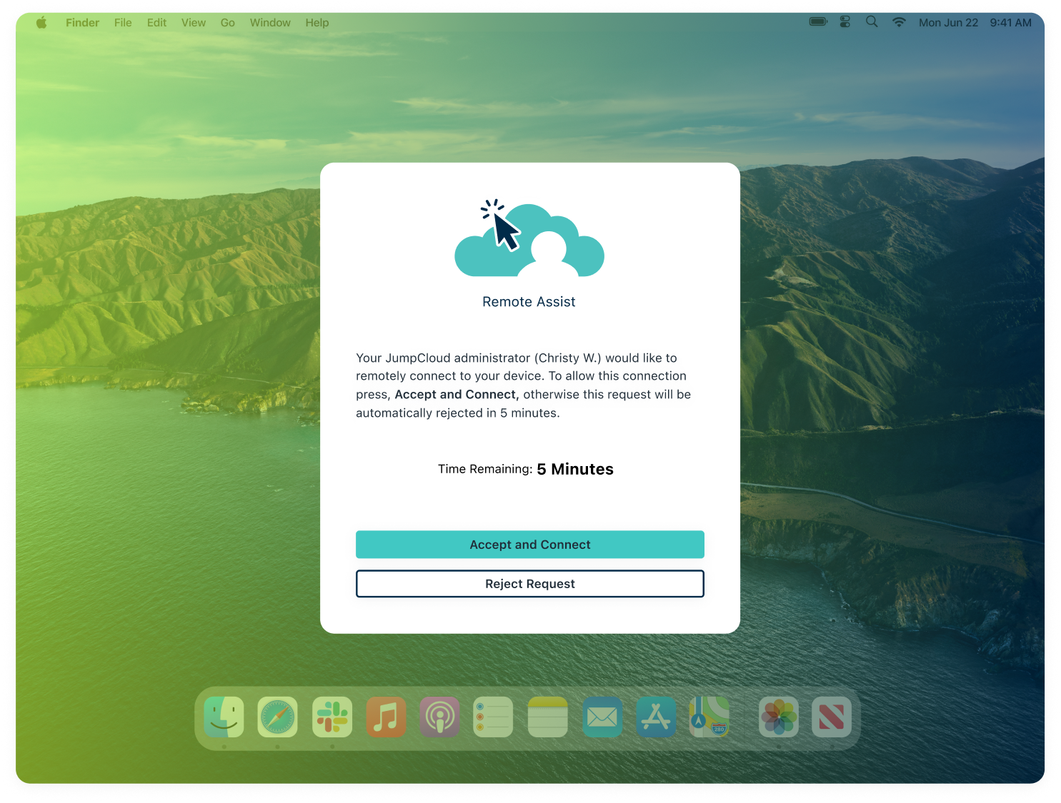Open Maps from the dock

[709, 717]
